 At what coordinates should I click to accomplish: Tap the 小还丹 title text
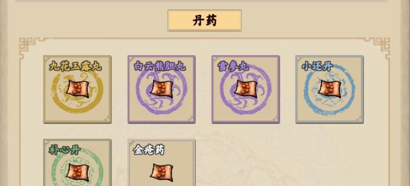tap(317, 66)
